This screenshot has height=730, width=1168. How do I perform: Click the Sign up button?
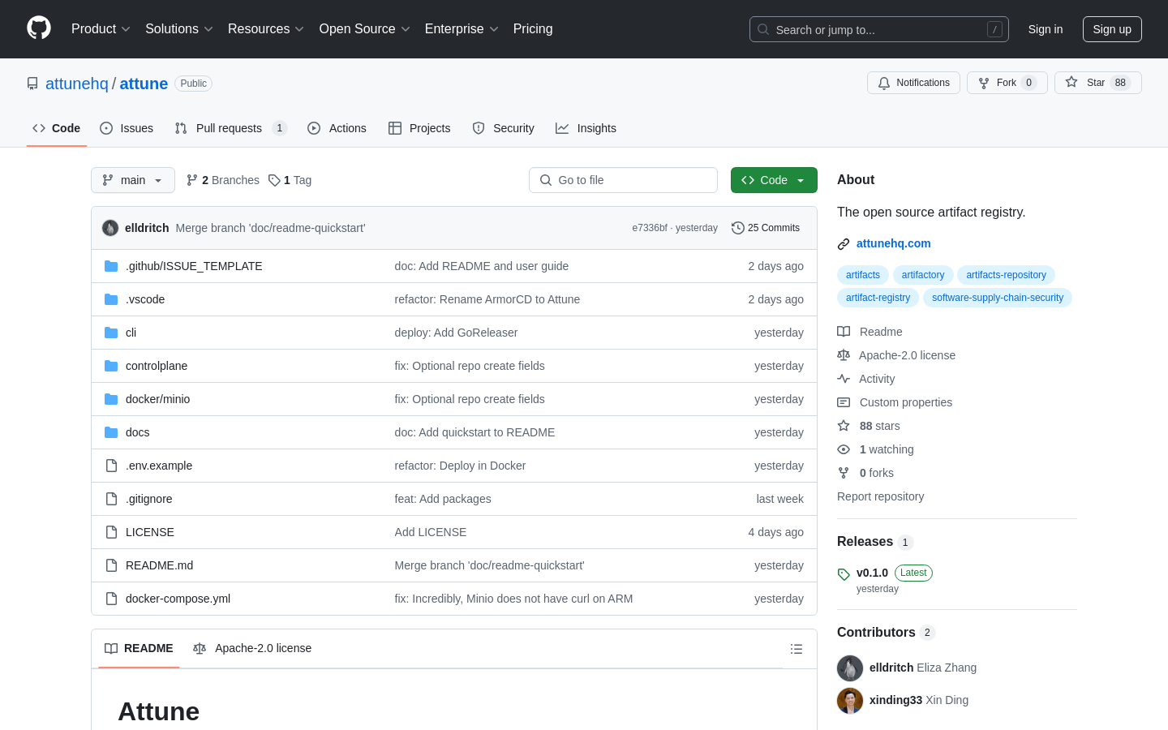pos(1112,29)
